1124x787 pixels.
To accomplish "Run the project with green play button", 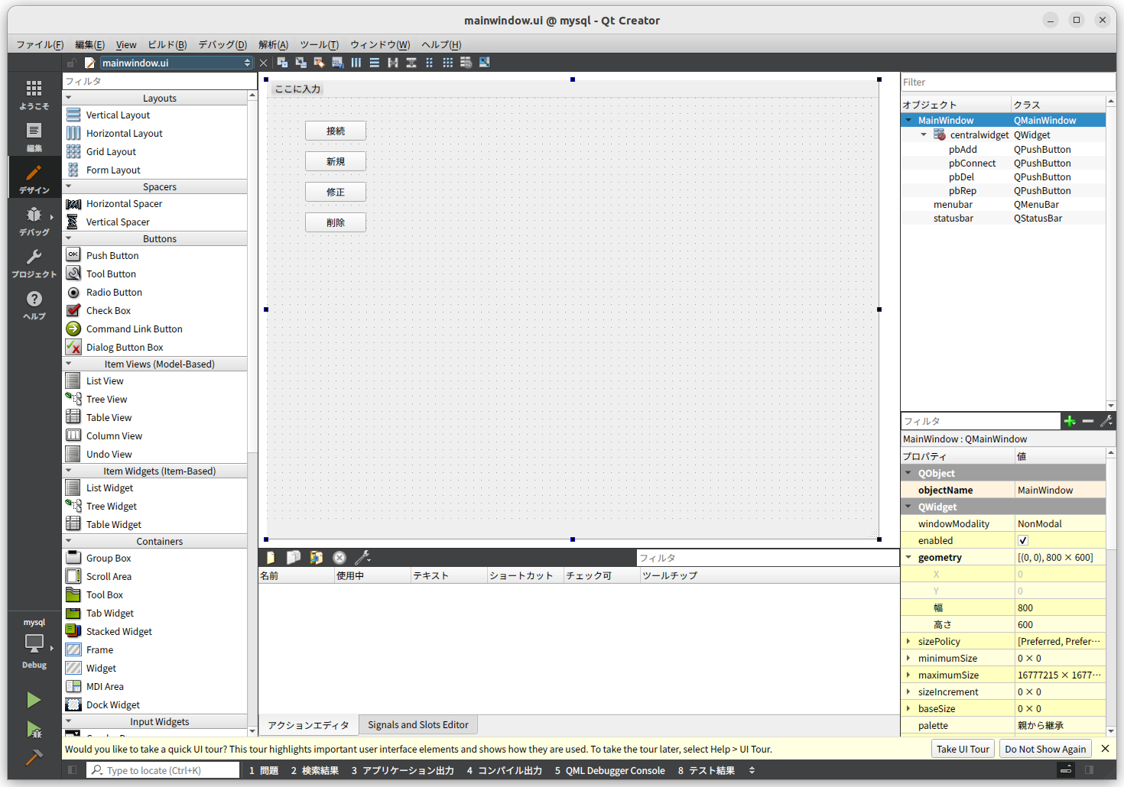I will tap(34, 700).
